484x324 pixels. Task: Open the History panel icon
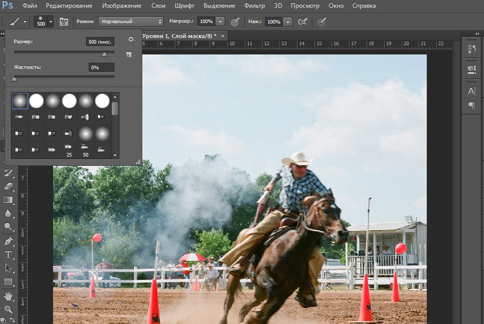point(472,49)
